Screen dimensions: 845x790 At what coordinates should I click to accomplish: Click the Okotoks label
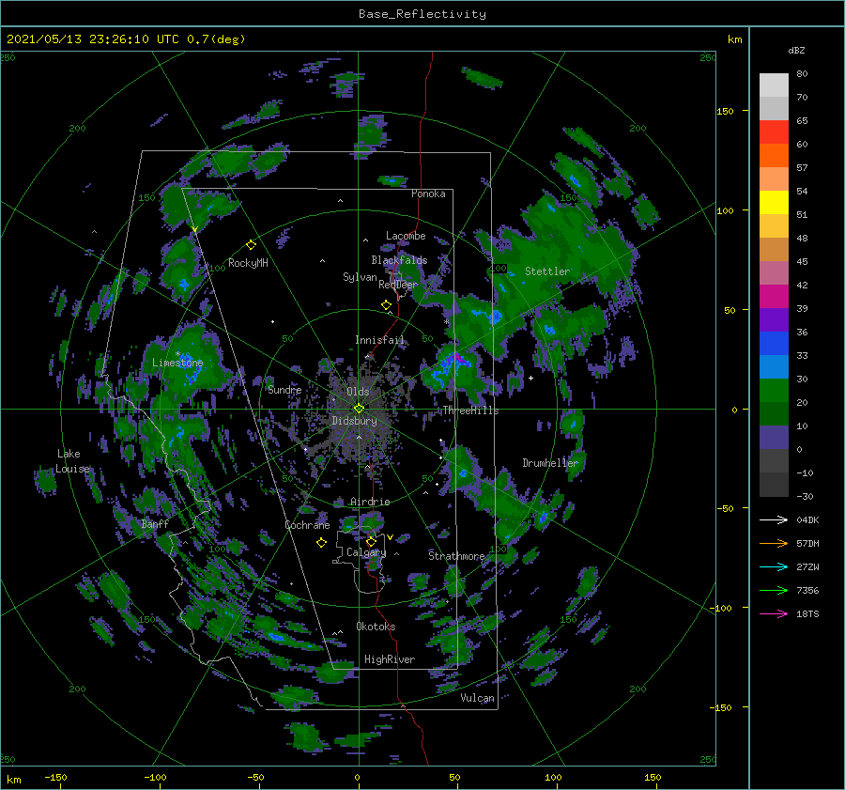(376, 626)
